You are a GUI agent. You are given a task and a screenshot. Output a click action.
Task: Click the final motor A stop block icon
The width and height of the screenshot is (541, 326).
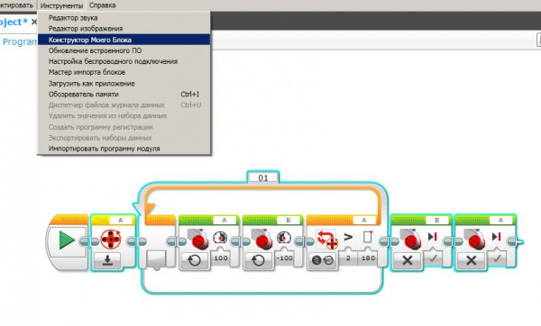point(475,239)
